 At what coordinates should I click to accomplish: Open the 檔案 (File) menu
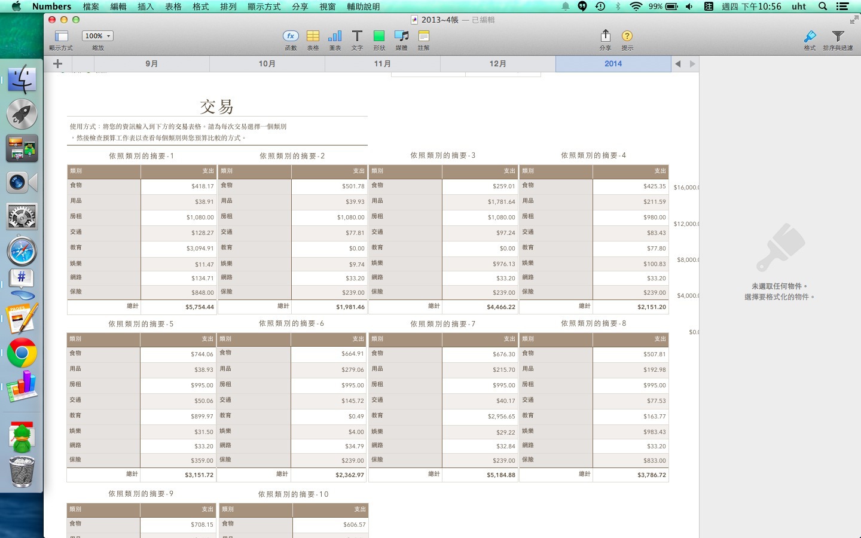(91, 7)
